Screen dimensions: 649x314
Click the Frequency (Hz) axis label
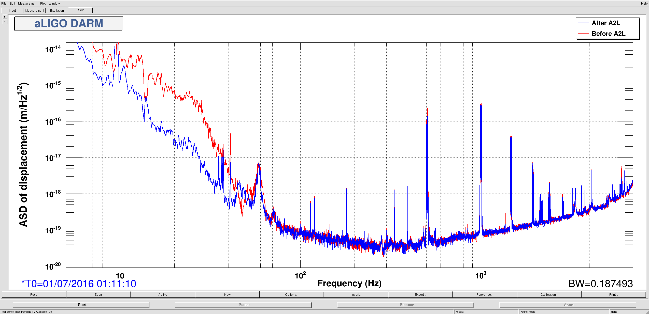(x=349, y=283)
